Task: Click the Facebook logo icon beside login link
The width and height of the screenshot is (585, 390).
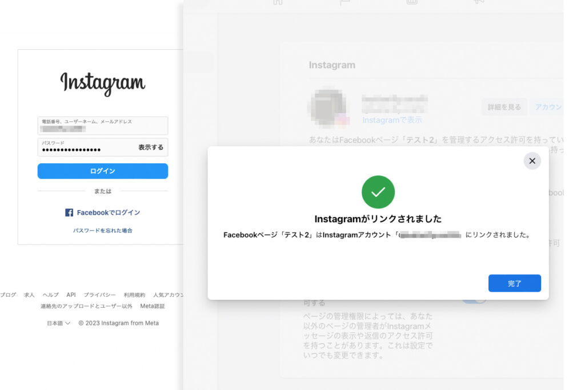Action: pos(69,212)
